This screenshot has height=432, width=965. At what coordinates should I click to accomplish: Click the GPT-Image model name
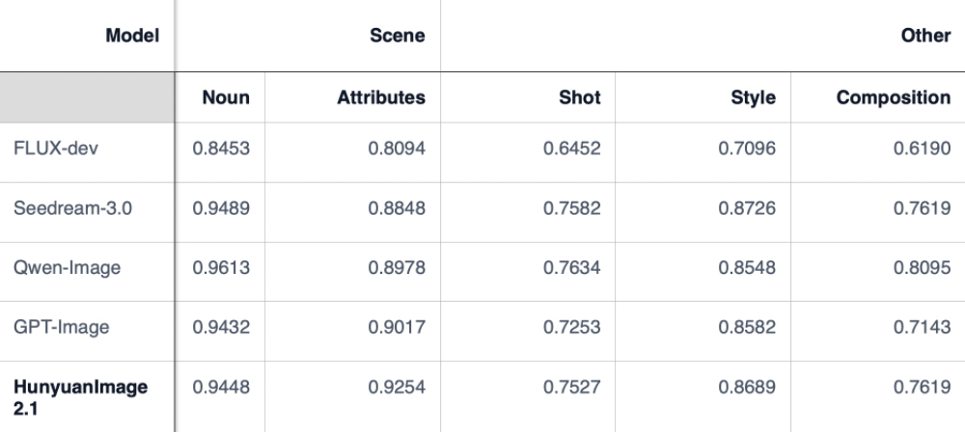[x=61, y=327]
